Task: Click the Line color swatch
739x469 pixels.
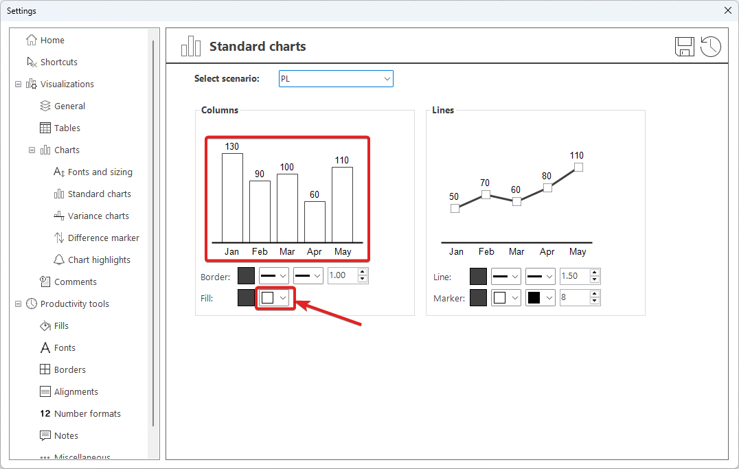Action: 478,276
